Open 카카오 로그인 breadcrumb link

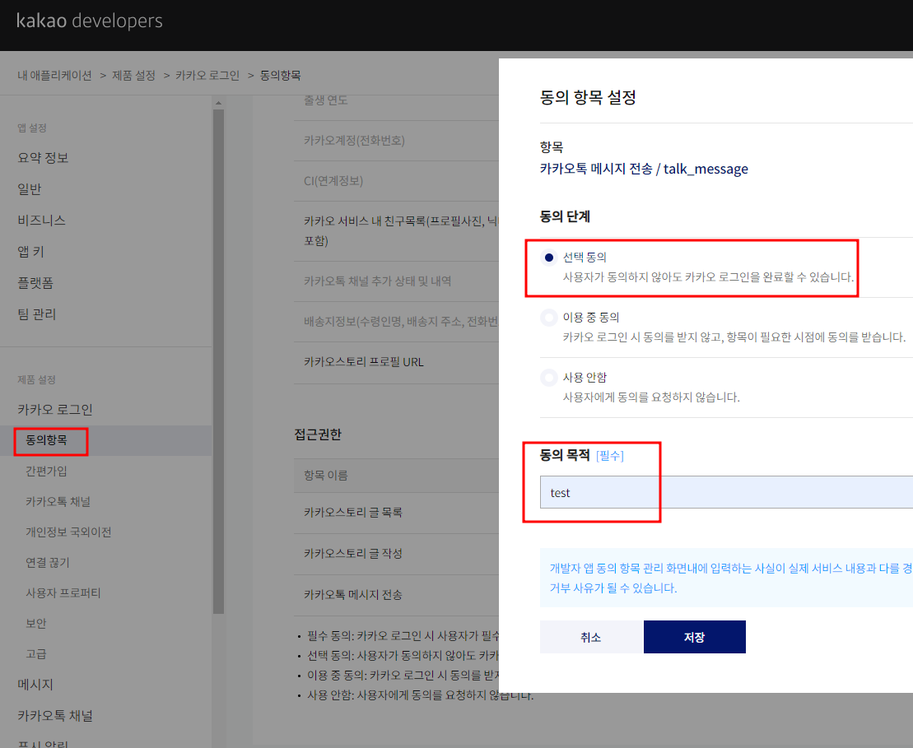(x=207, y=76)
